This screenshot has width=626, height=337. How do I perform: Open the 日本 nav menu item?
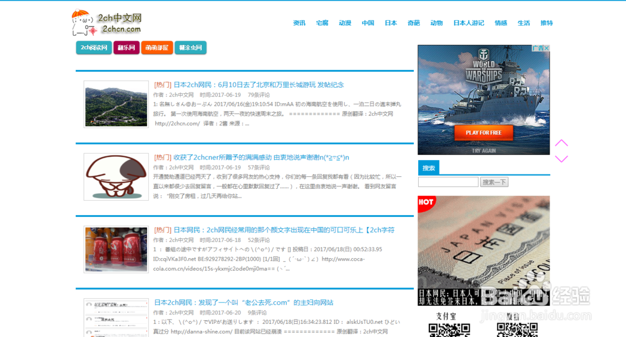391,23
